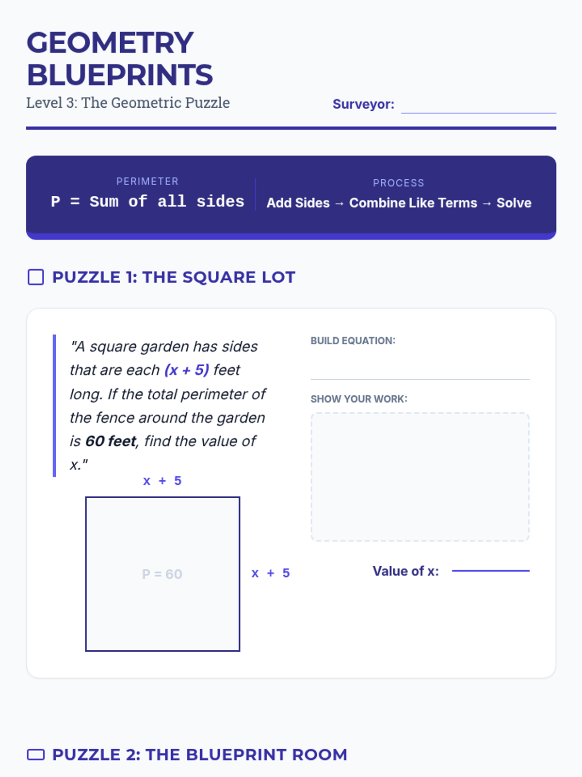Click the Level 3 subtitle text
The width and height of the screenshot is (582, 777).
(128, 103)
